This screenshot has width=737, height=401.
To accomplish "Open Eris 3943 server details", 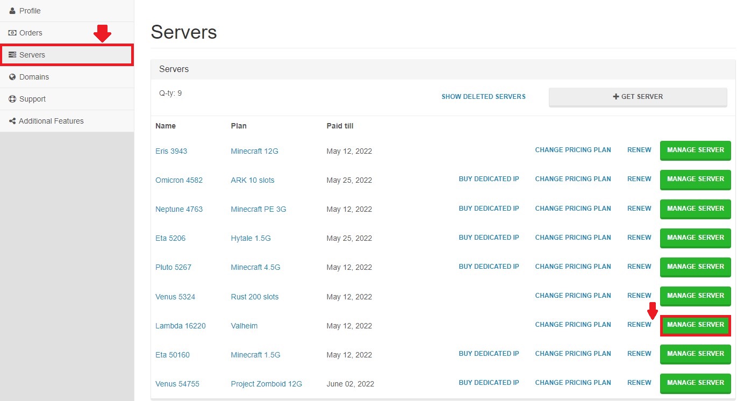I will pyautogui.click(x=171, y=151).
